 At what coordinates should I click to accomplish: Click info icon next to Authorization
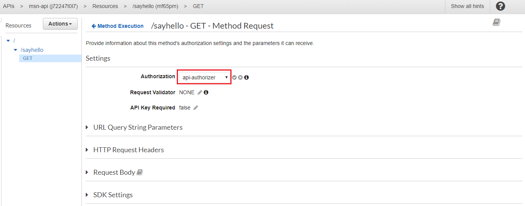(x=246, y=77)
